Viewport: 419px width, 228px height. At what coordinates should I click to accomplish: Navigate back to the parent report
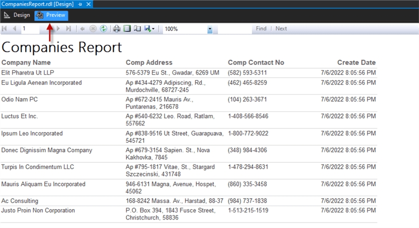(82, 28)
